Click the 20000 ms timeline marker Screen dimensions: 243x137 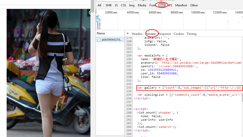click(111, 12)
